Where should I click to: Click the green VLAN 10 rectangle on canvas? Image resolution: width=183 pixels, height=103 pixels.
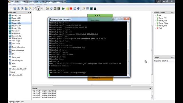click(100, 15)
